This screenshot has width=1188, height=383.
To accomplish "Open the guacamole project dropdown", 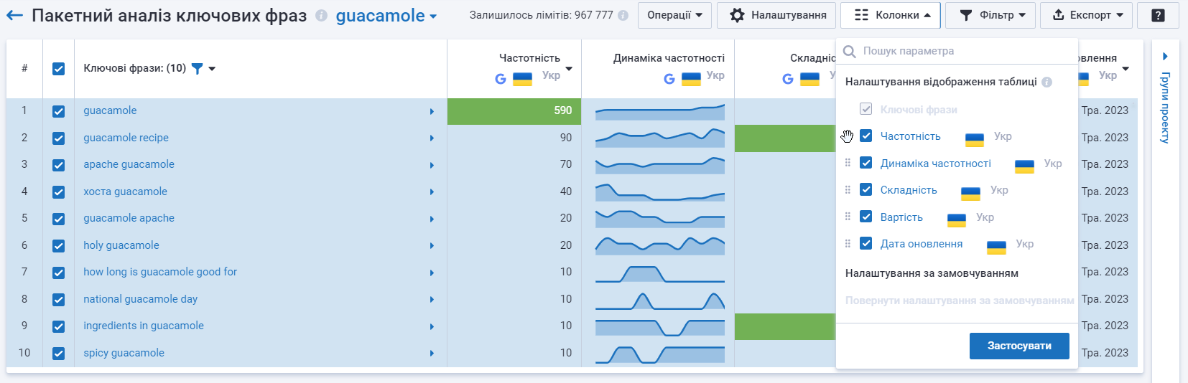I will [386, 16].
